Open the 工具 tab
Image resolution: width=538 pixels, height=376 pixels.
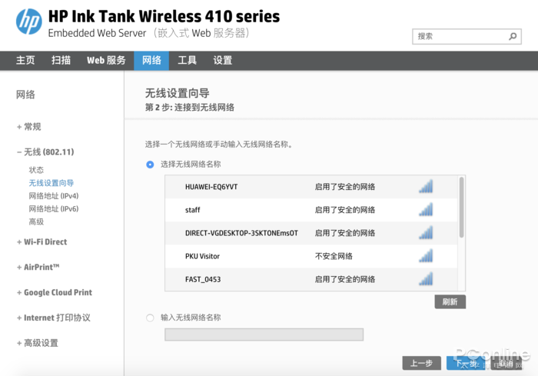tap(187, 61)
